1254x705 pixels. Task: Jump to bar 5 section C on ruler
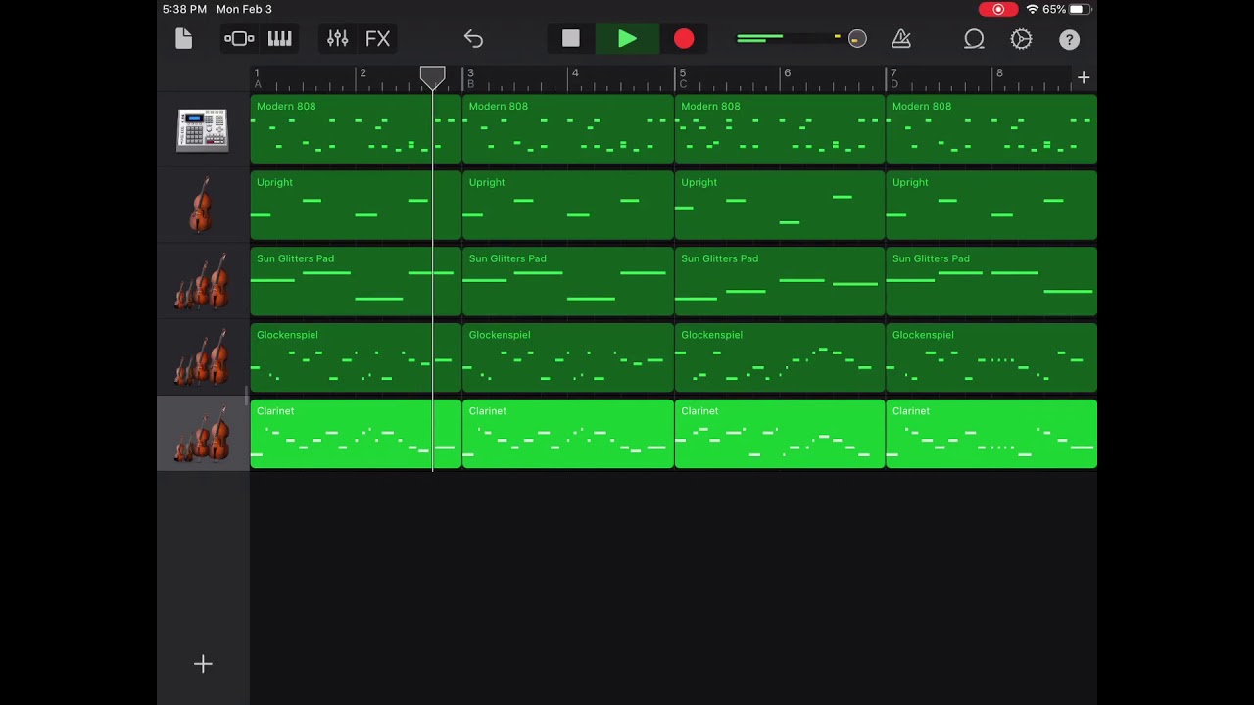pyautogui.click(x=683, y=78)
